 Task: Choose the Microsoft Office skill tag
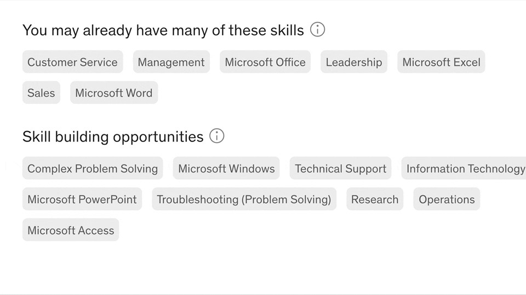(x=265, y=62)
